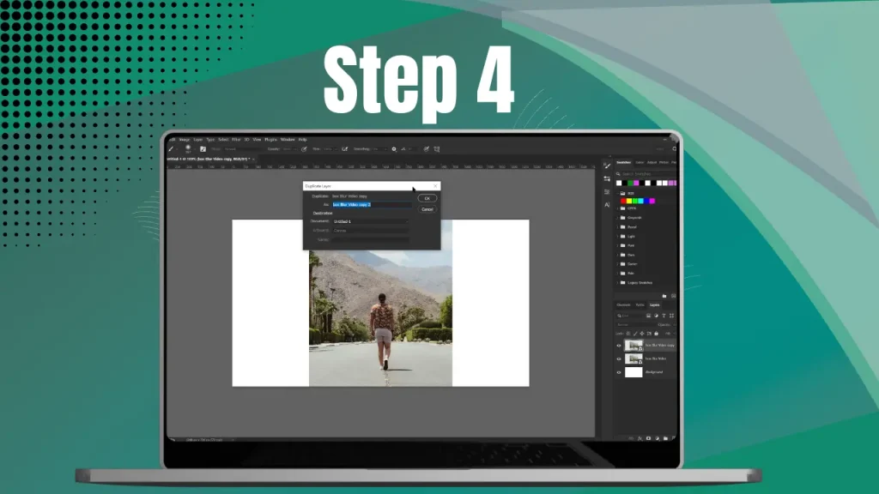The width and height of the screenshot is (879, 494).
Task: Hide the 'box Blur Video' layer
Action: pos(619,359)
